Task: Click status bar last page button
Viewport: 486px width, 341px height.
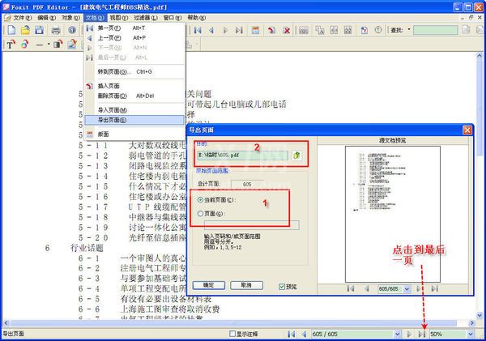Action: [x=421, y=334]
